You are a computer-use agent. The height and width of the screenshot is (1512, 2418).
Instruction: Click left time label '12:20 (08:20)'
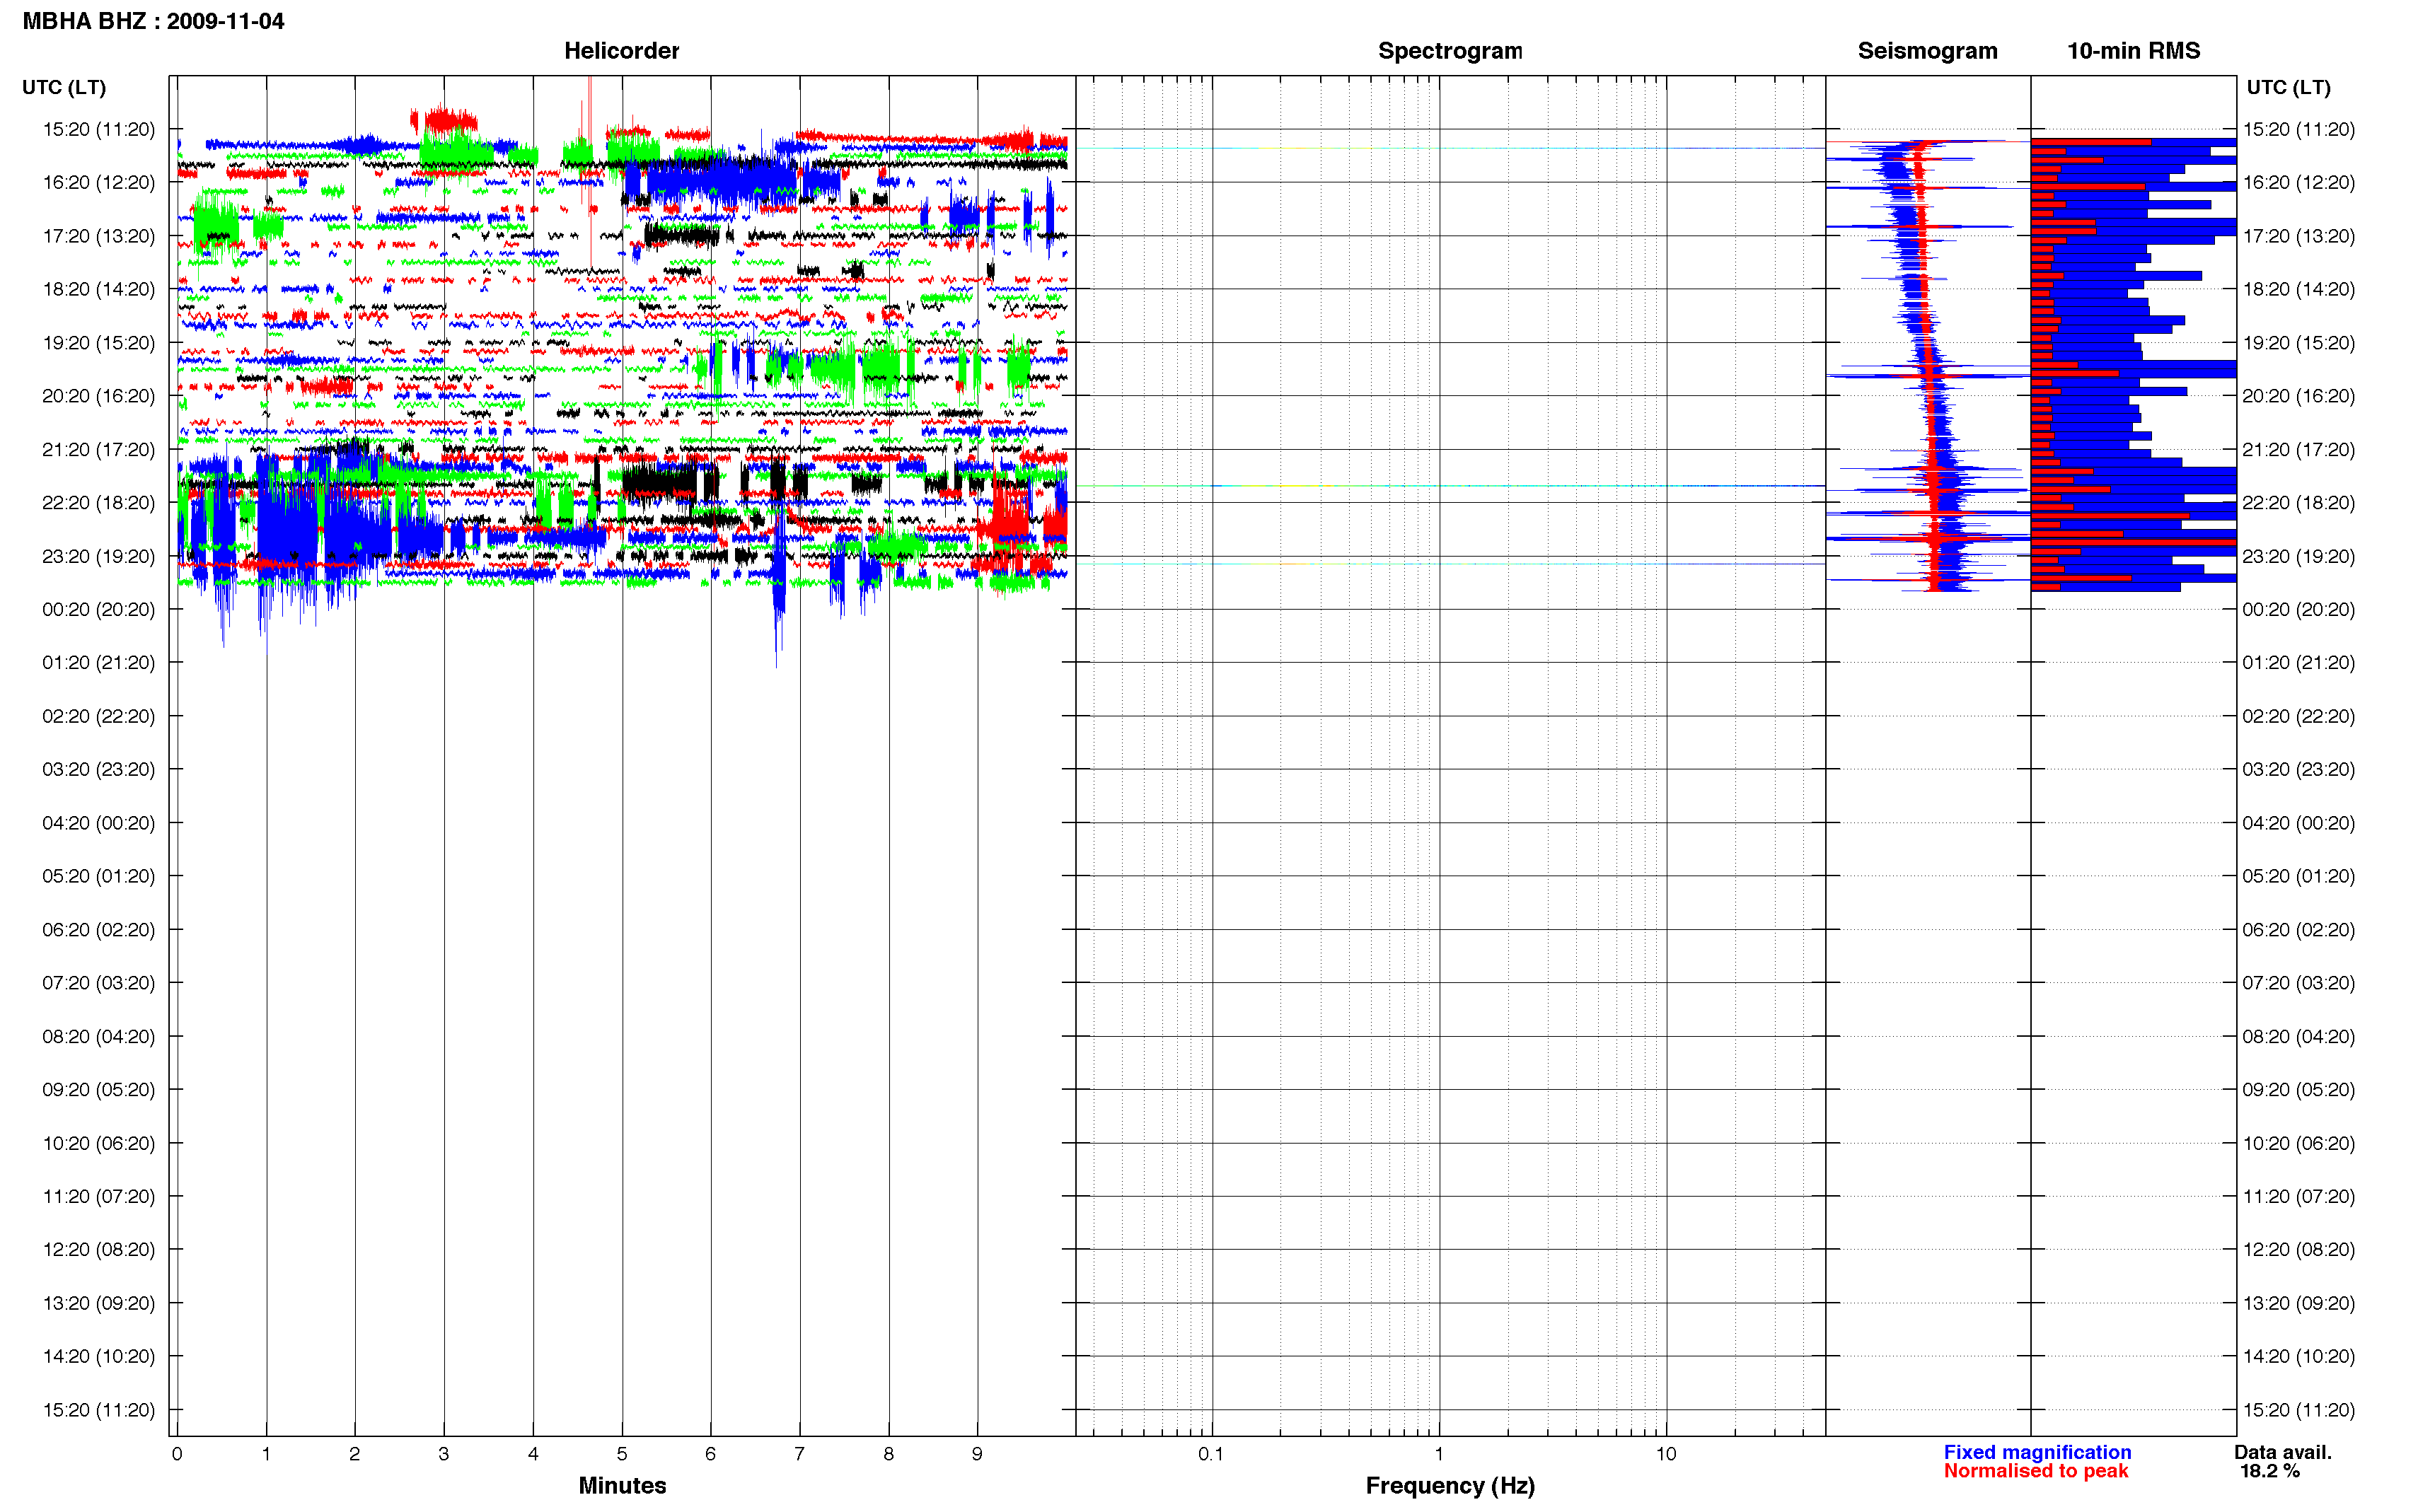coord(99,1249)
